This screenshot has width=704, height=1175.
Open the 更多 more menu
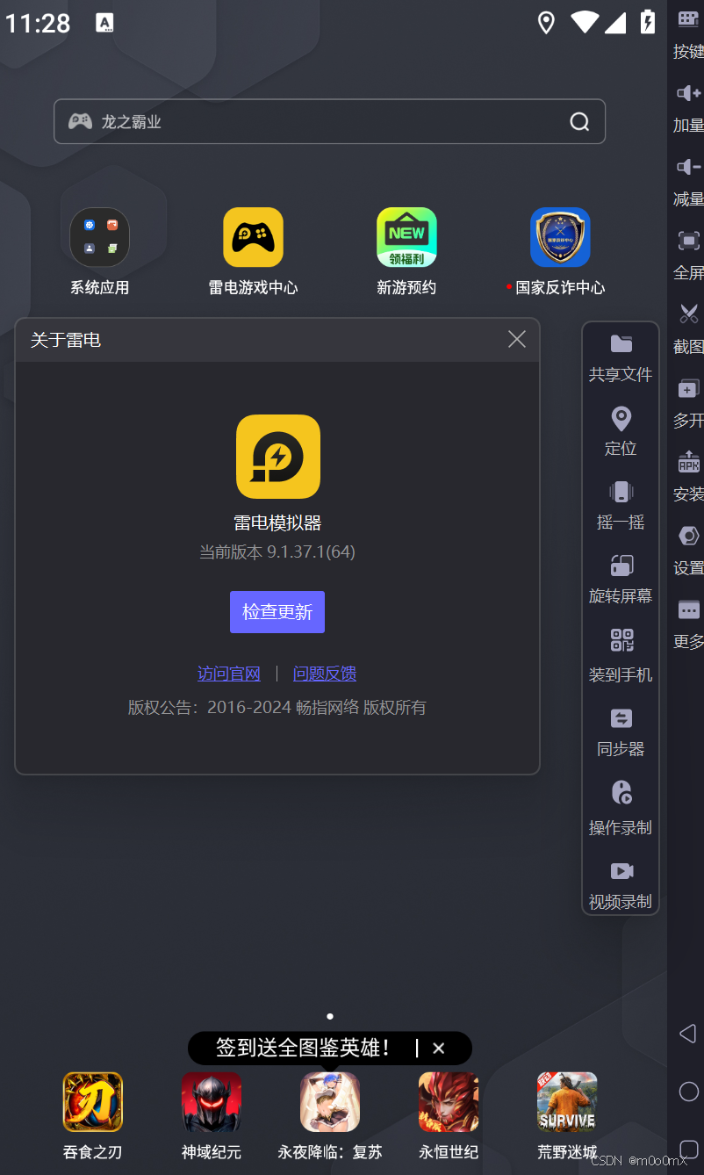tap(689, 624)
